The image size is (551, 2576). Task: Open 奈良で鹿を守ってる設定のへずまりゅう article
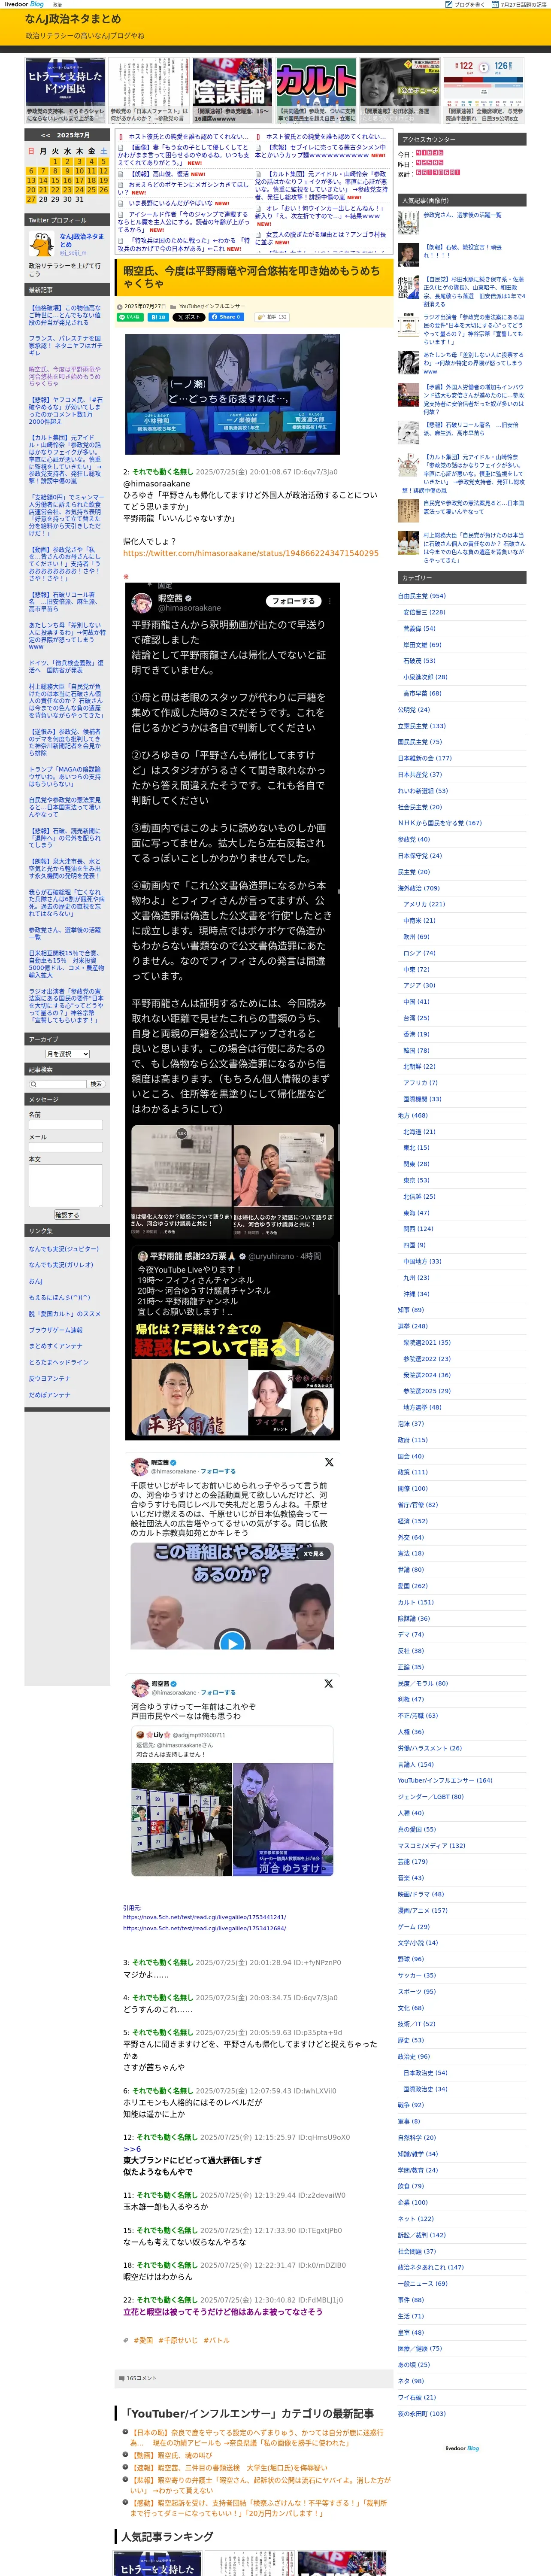[x=256, y=2438]
